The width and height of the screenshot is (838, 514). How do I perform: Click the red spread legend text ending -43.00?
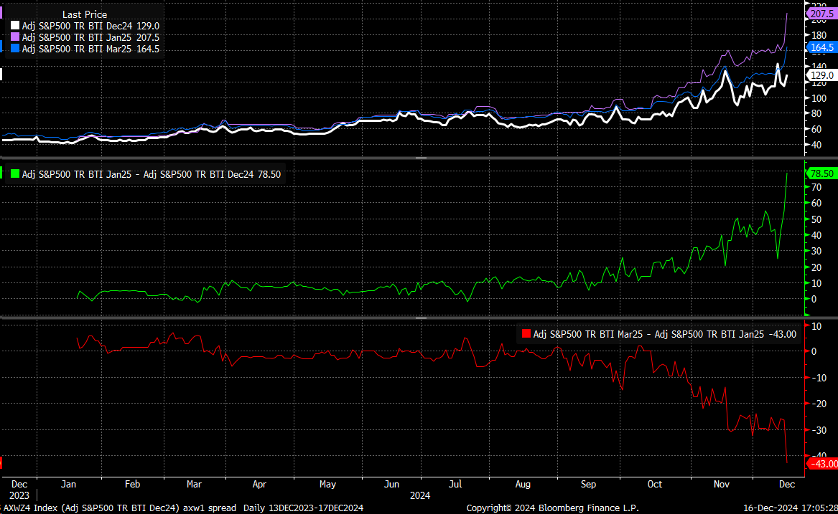pos(664,334)
